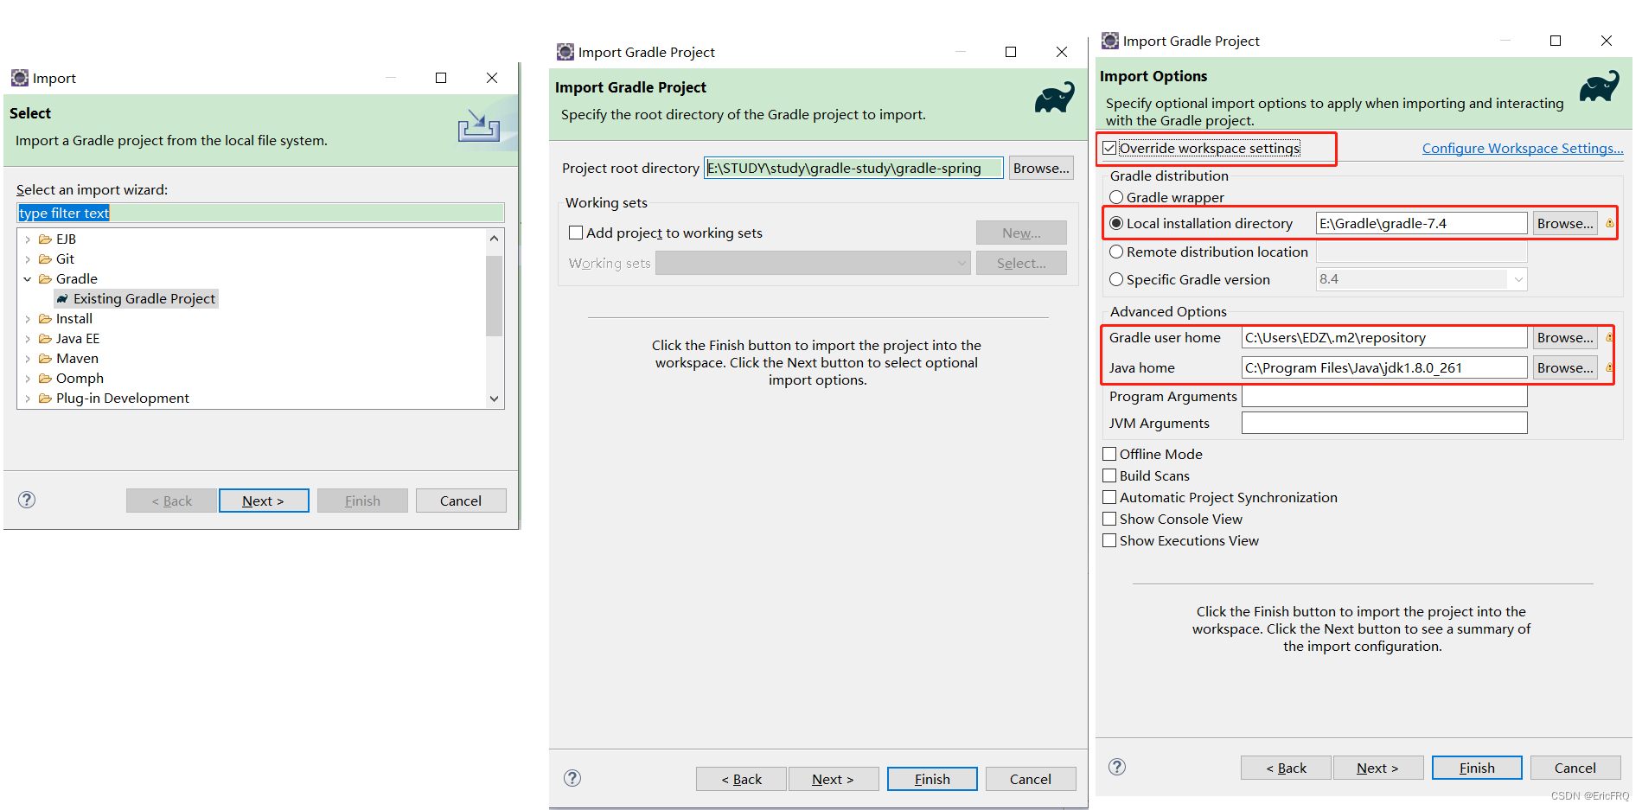
Task: Click Cancel in the Import dialog
Action: pos(461,501)
